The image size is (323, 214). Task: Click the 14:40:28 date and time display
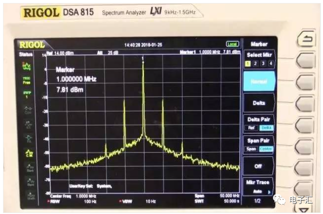tap(143, 44)
